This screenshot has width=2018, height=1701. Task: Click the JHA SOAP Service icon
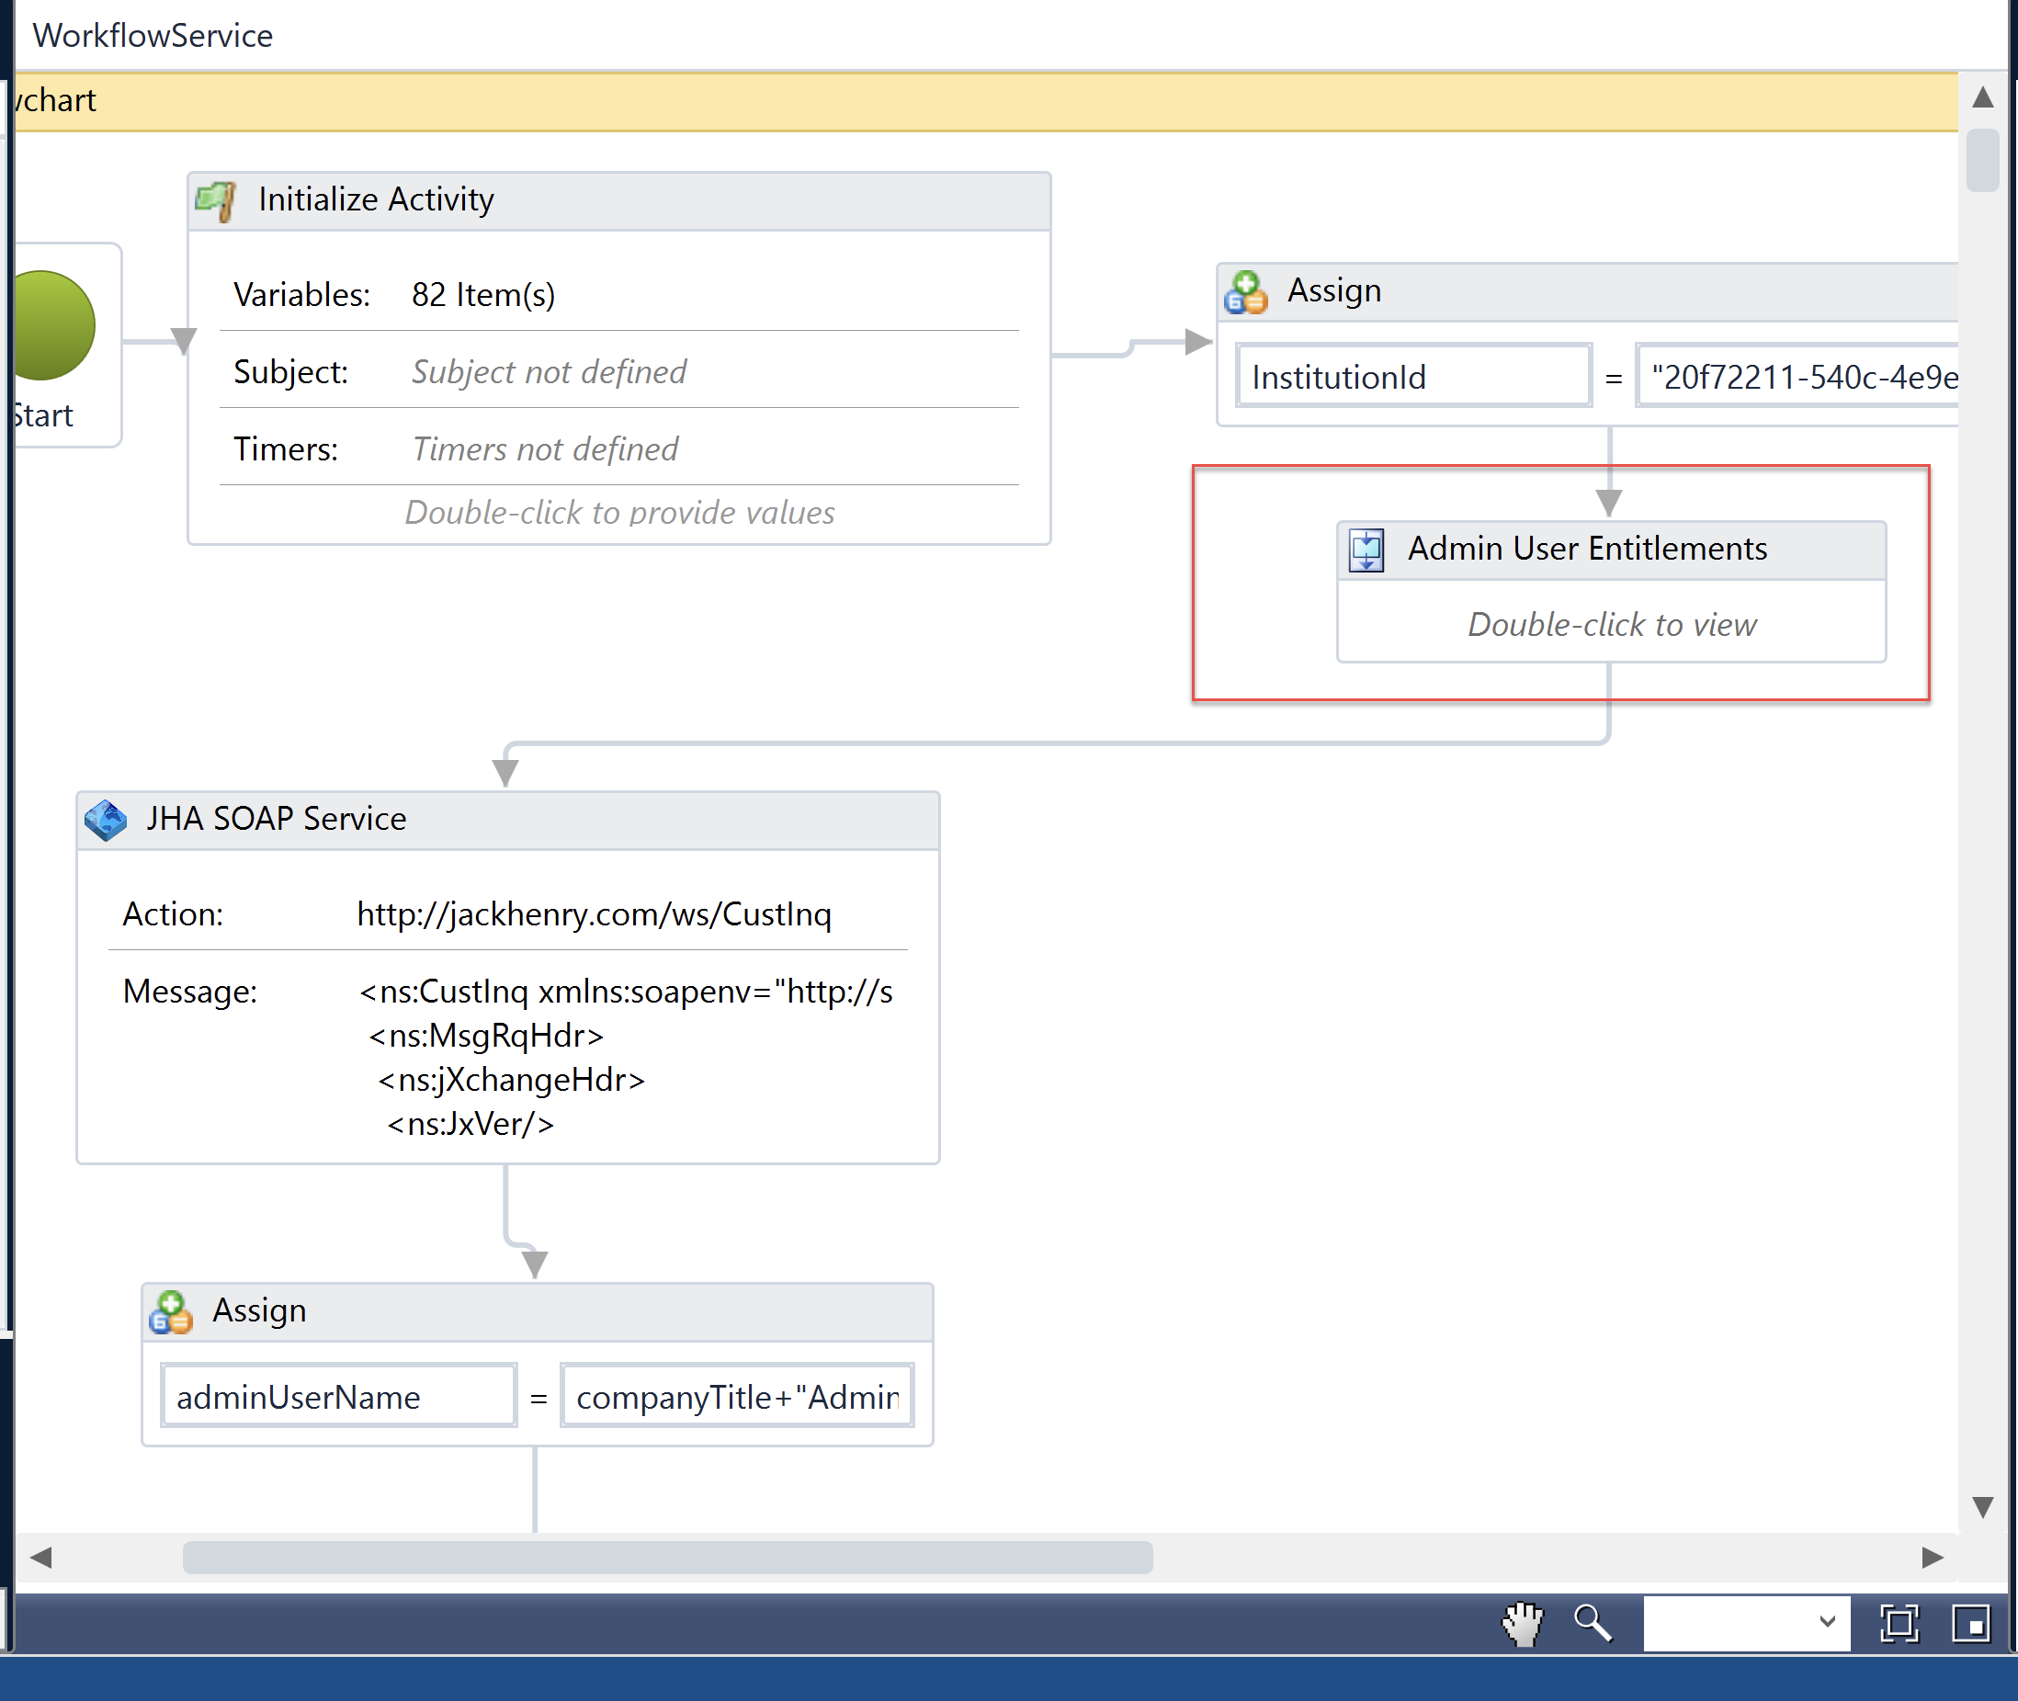point(105,820)
